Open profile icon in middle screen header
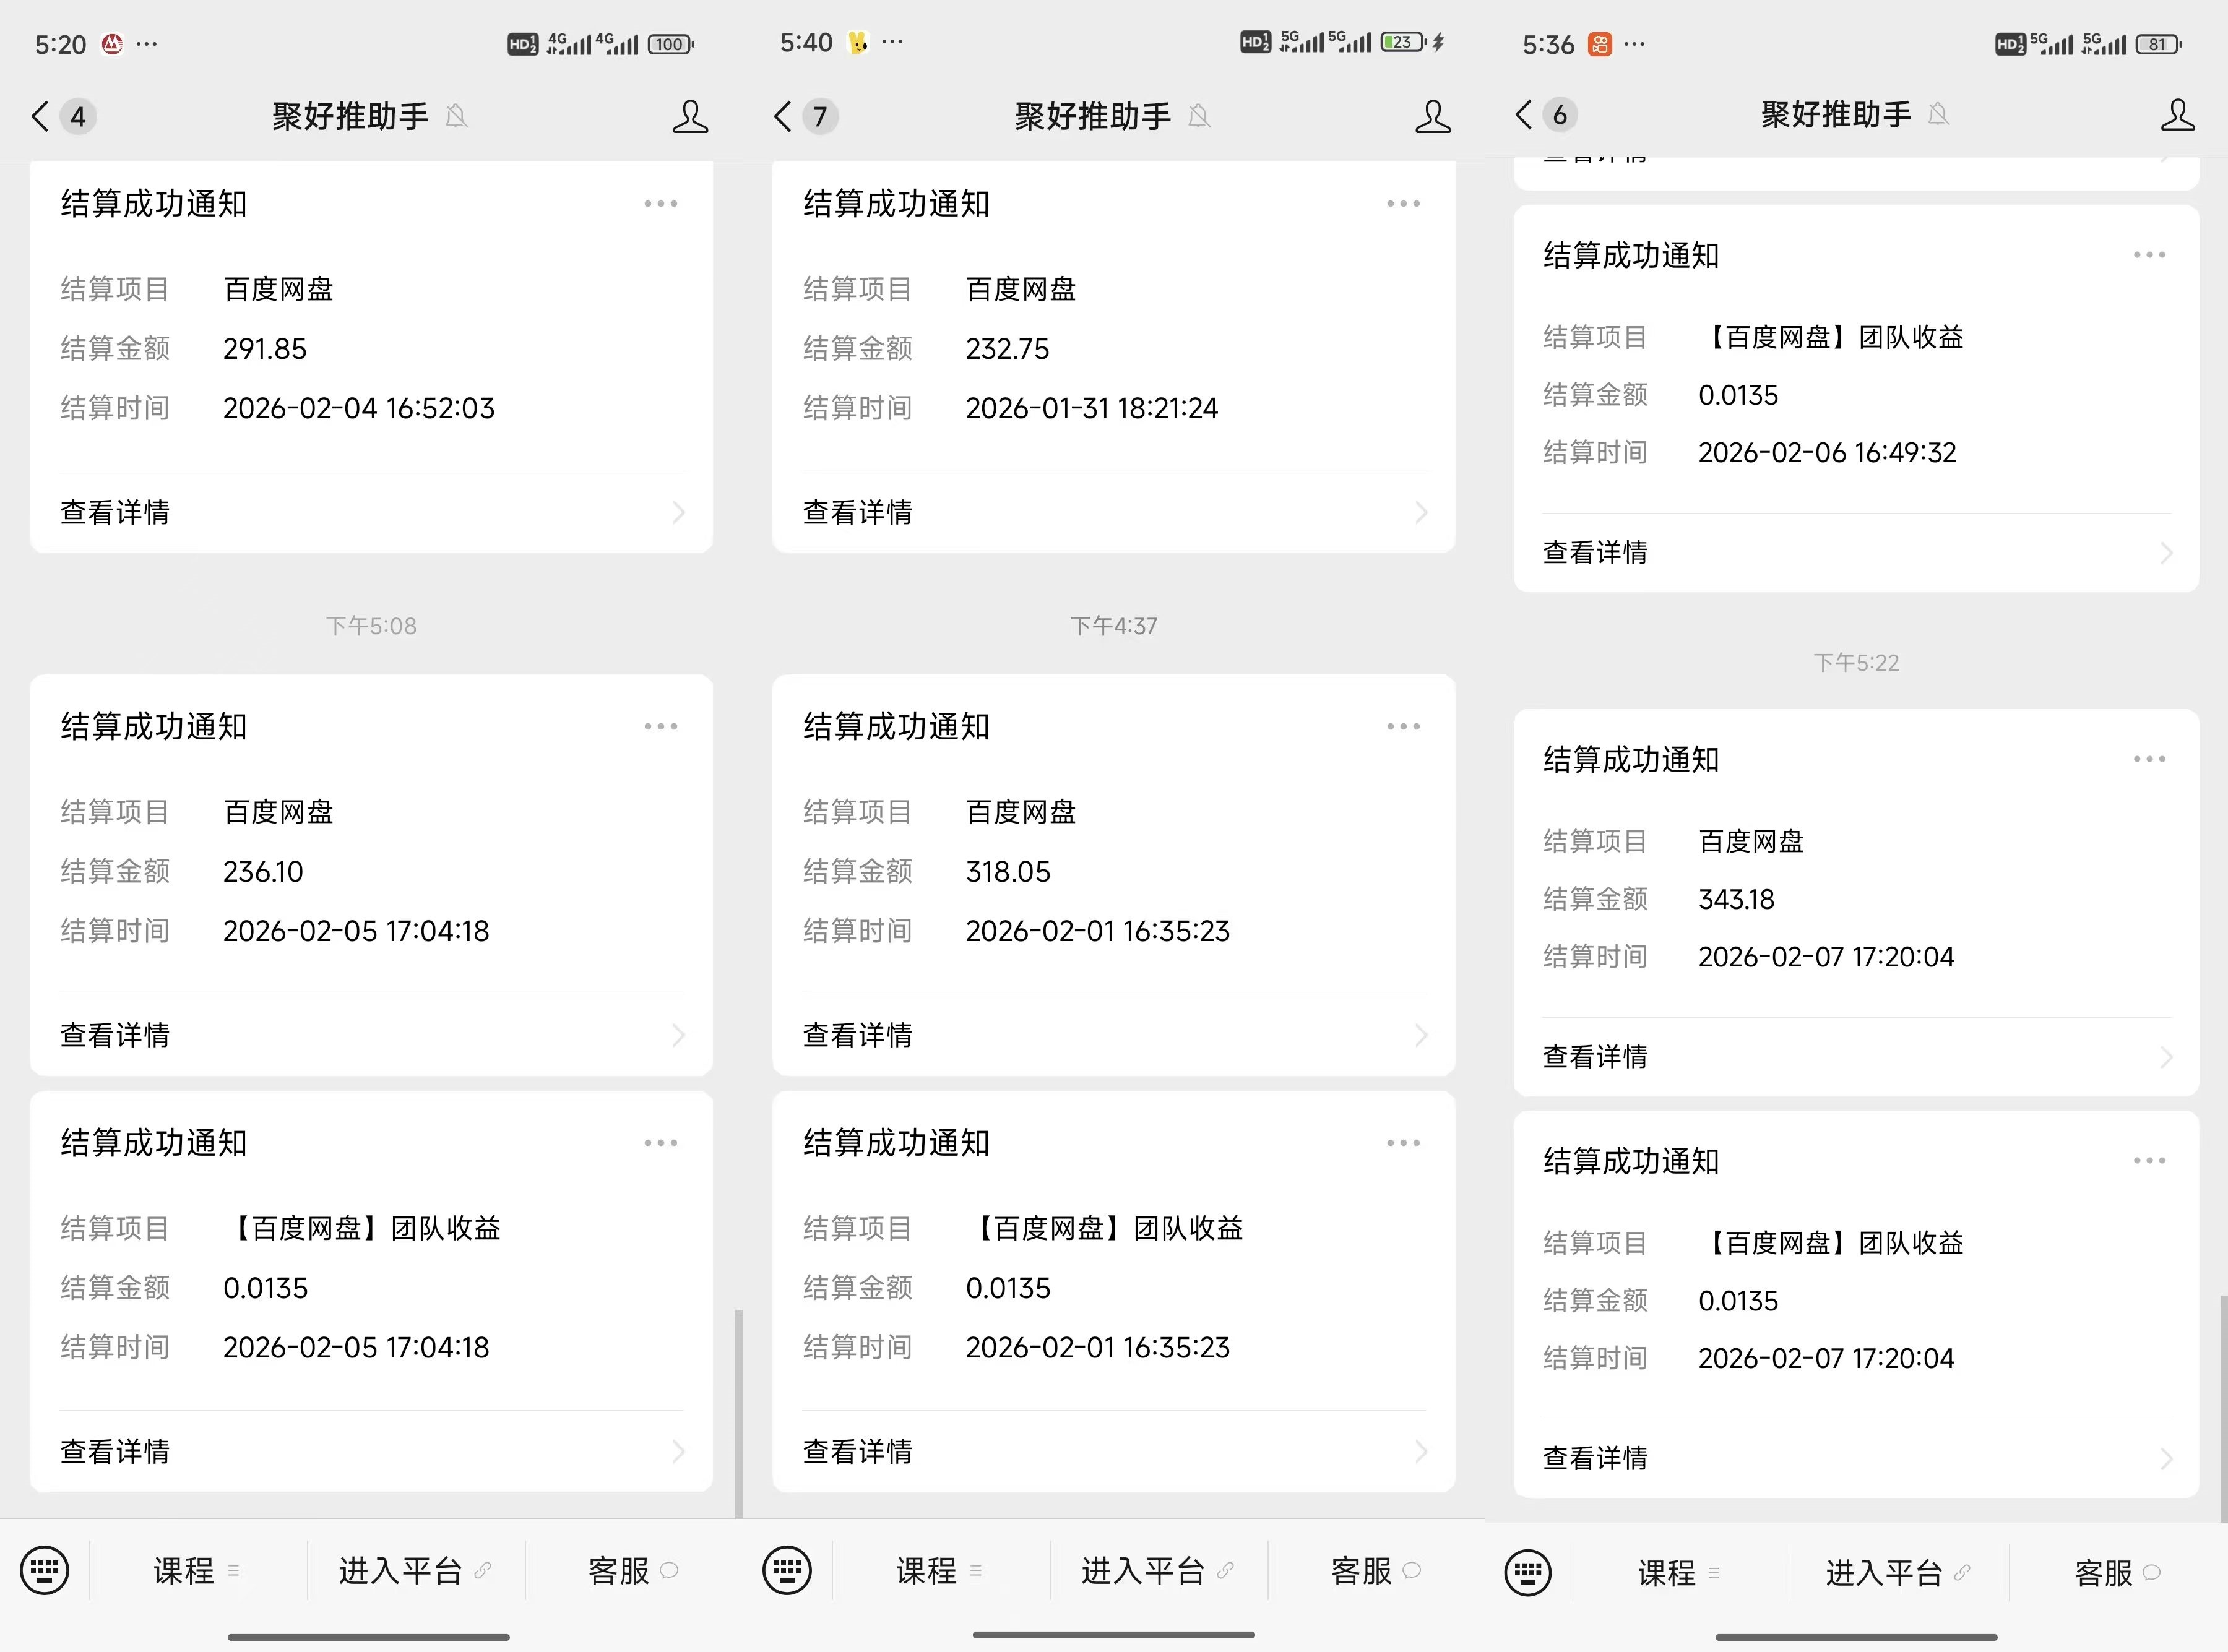 click(1433, 116)
